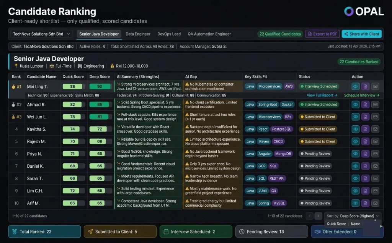Click the Schedule Interview link
This screenshot has width=392, height=243.
pyautogui.click(x=361, y=95)
